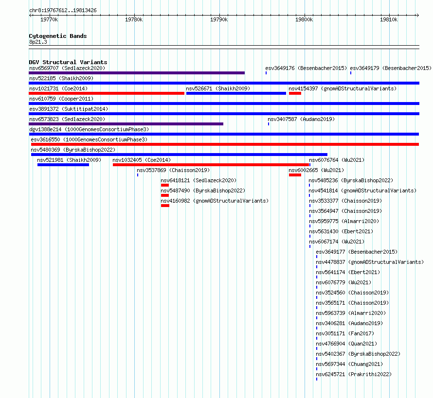Open dgv1388e214 (1000GenomesConsortiumPhase3) label
Viewport: 433px width, 398px height.
click(89, 129)
